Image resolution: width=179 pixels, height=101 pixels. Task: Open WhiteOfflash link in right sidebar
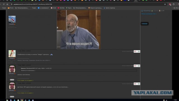tap(147, 11)
